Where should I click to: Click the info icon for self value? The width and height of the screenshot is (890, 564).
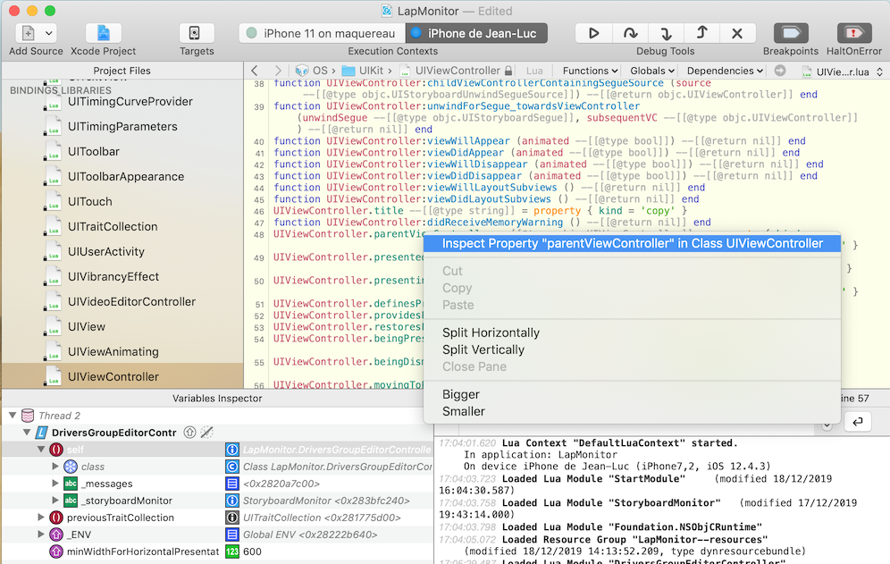[x=232, y=450]
